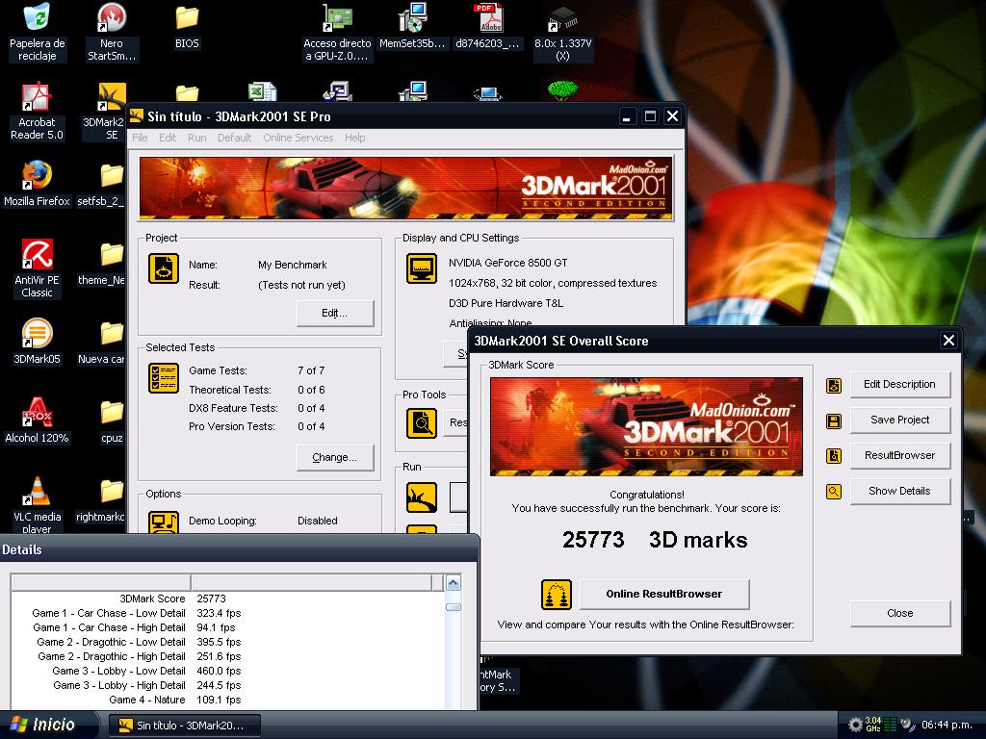Click the ResultBrowser button
Image resolution: width=986 pixels, height=739 pixels.
(900, 455)
